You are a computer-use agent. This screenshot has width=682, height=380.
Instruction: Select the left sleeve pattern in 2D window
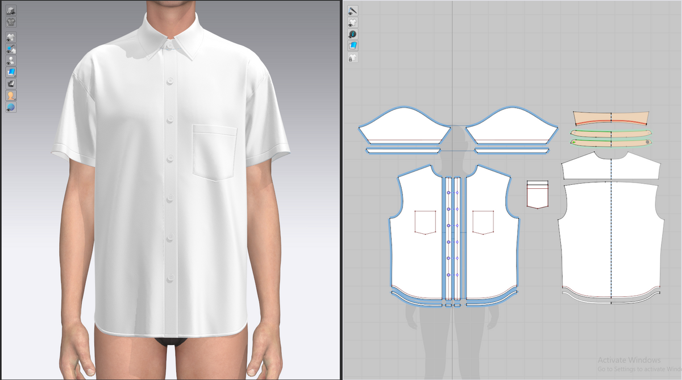tap(405, 126)
